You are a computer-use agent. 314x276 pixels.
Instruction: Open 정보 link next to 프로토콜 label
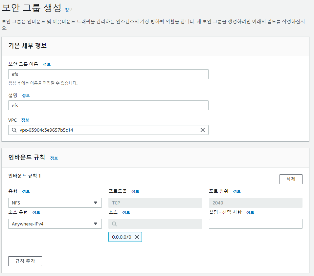pos(135,191)
